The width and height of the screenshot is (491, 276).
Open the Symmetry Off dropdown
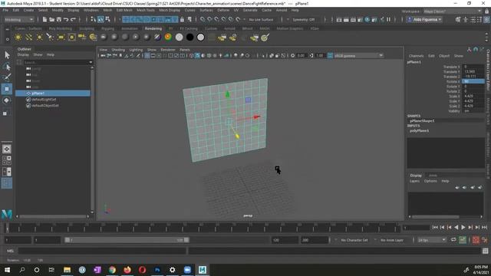pos(305,20)
